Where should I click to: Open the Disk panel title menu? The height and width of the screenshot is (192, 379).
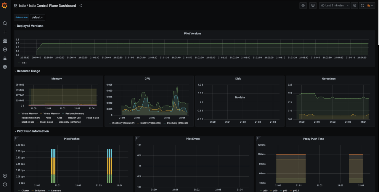(x=238, y=79)
